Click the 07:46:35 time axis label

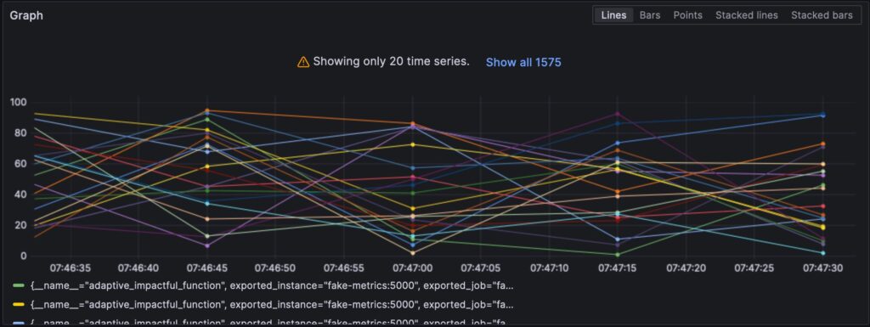click(x=70, y=268)
